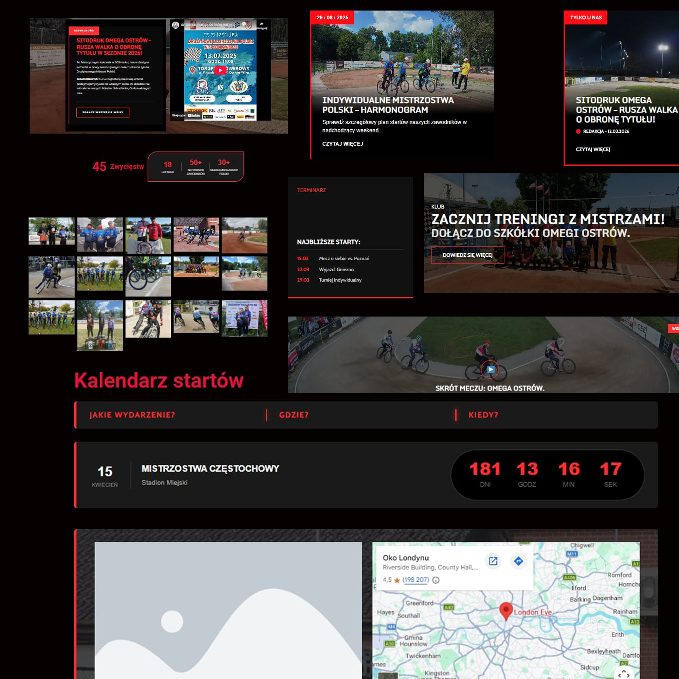Open the "Jakie wydarzenie?" filter
The width and height of the screenshot is (679, 679).
(x=132, y=415)
